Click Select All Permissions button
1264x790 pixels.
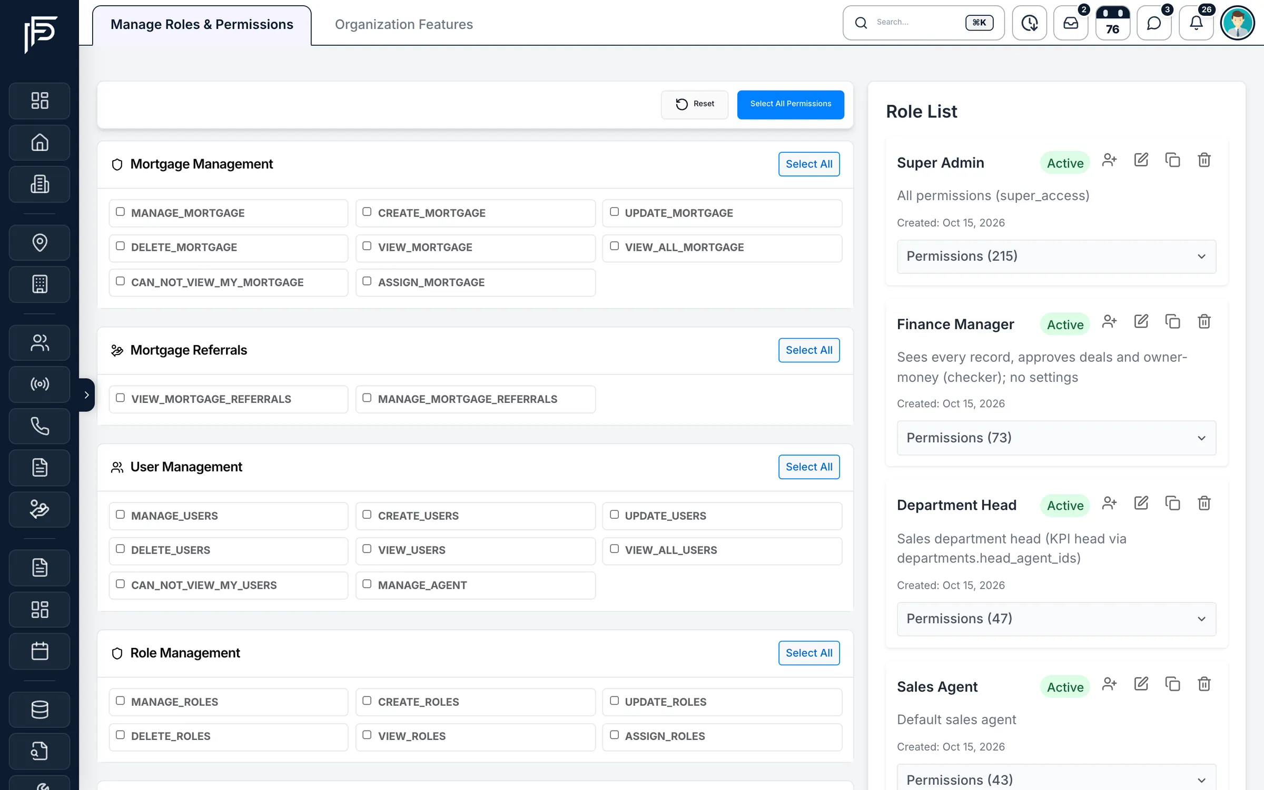791,104
